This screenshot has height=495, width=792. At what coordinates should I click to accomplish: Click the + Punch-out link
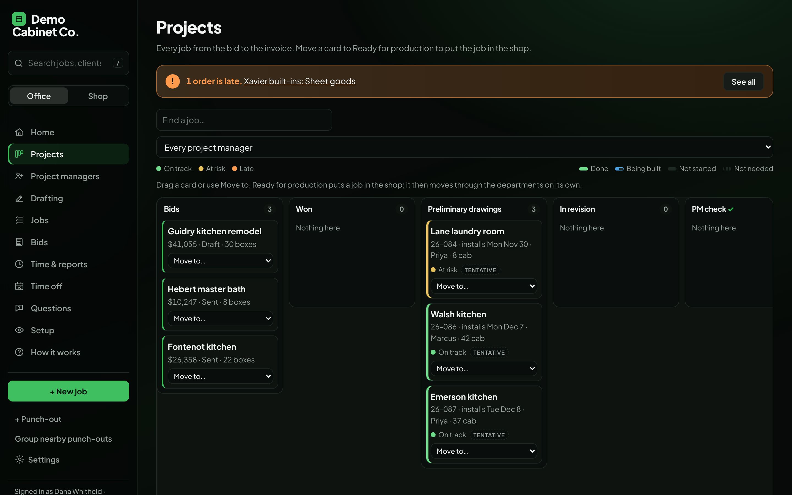38,419
